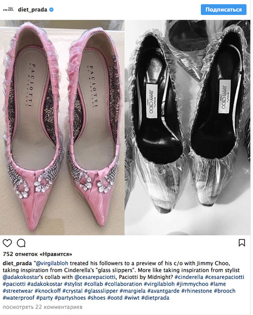This screenshot has height=315, width=253.
Task: Open comments via speech bubble icon
Action: click(21, 243)
